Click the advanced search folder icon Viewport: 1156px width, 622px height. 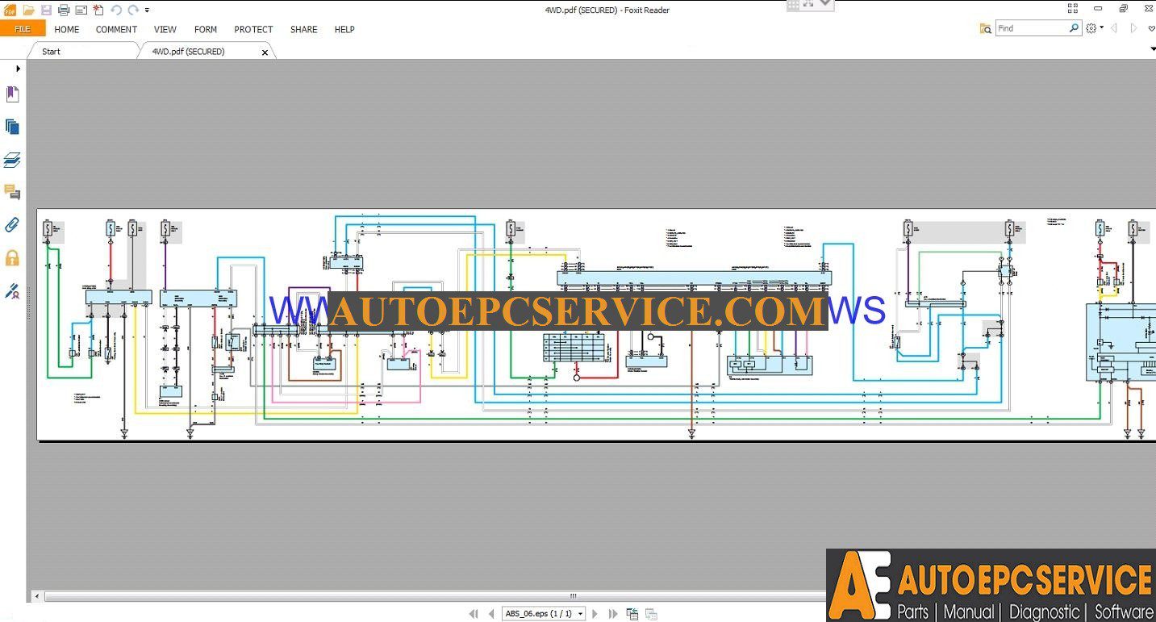coord(985,28)
